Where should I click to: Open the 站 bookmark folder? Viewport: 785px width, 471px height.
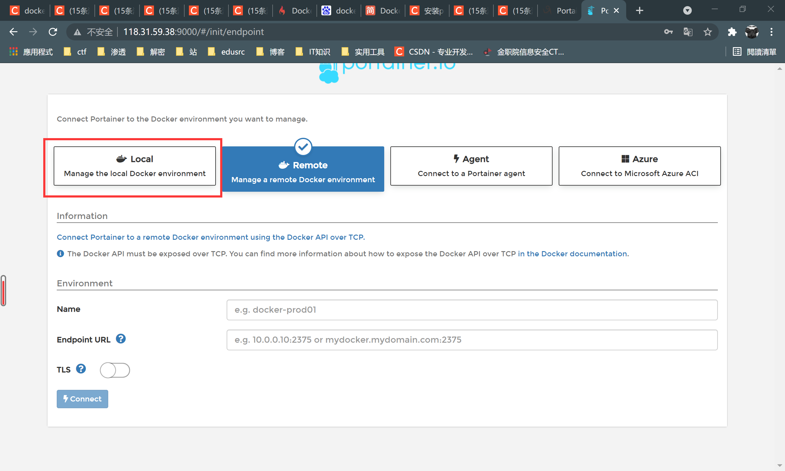click(186, 51)
